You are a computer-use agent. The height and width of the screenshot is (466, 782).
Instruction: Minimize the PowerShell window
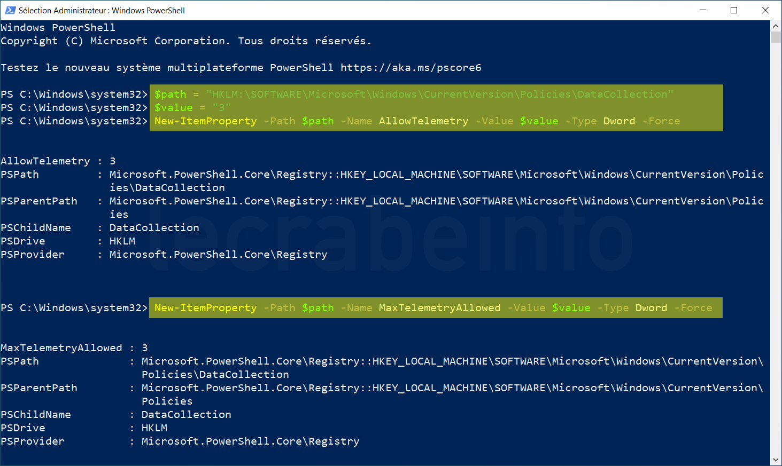click(x=703, y=10)
